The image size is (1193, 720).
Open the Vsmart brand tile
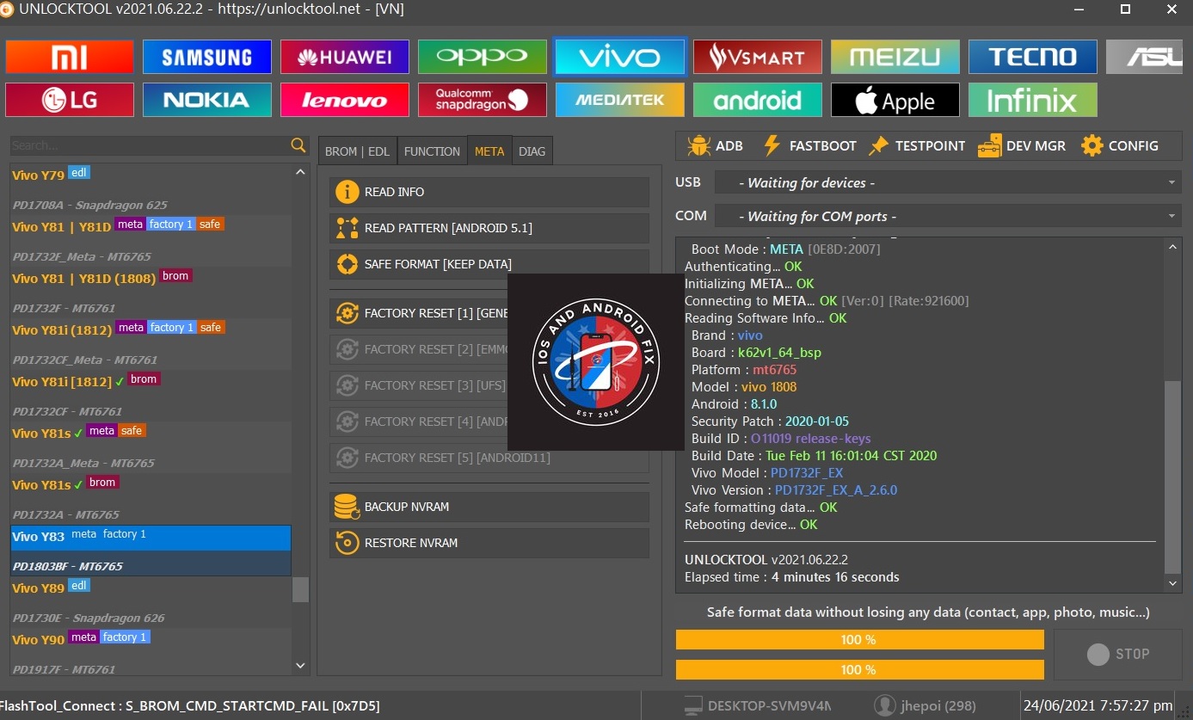tap(758, 57)
